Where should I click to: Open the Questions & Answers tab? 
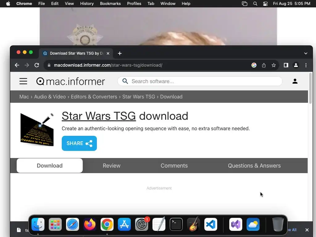coord(254,165)
